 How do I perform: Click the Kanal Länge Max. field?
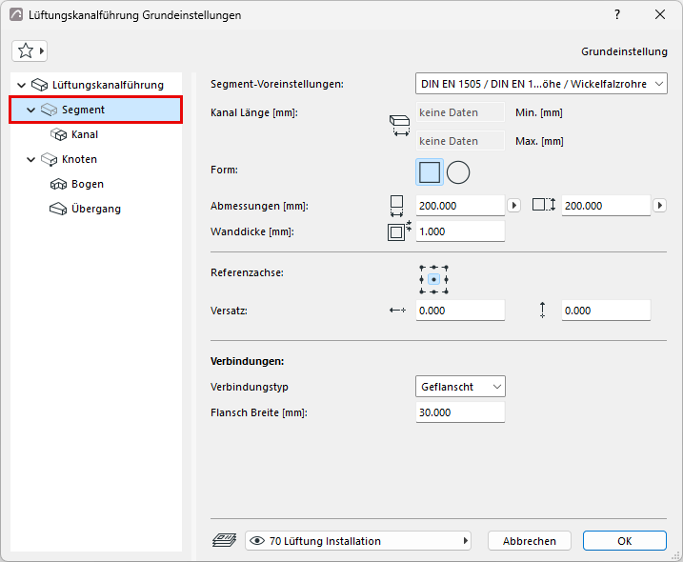pyautogui.click(x=460, y=141)
